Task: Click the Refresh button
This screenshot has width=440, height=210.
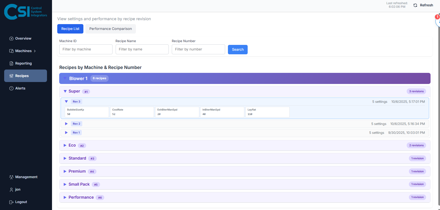Action: coord(423,5)
